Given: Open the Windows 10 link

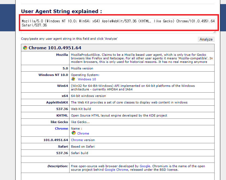Looking at the screenshot, I should pyautogui.click(x=87, y=79).
